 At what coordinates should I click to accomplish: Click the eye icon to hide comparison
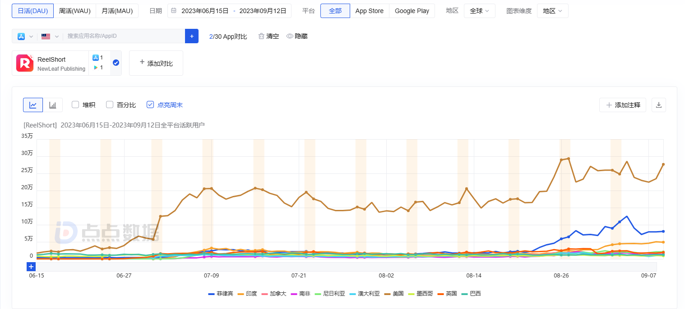pyautogui.click(x=290, y=36)
